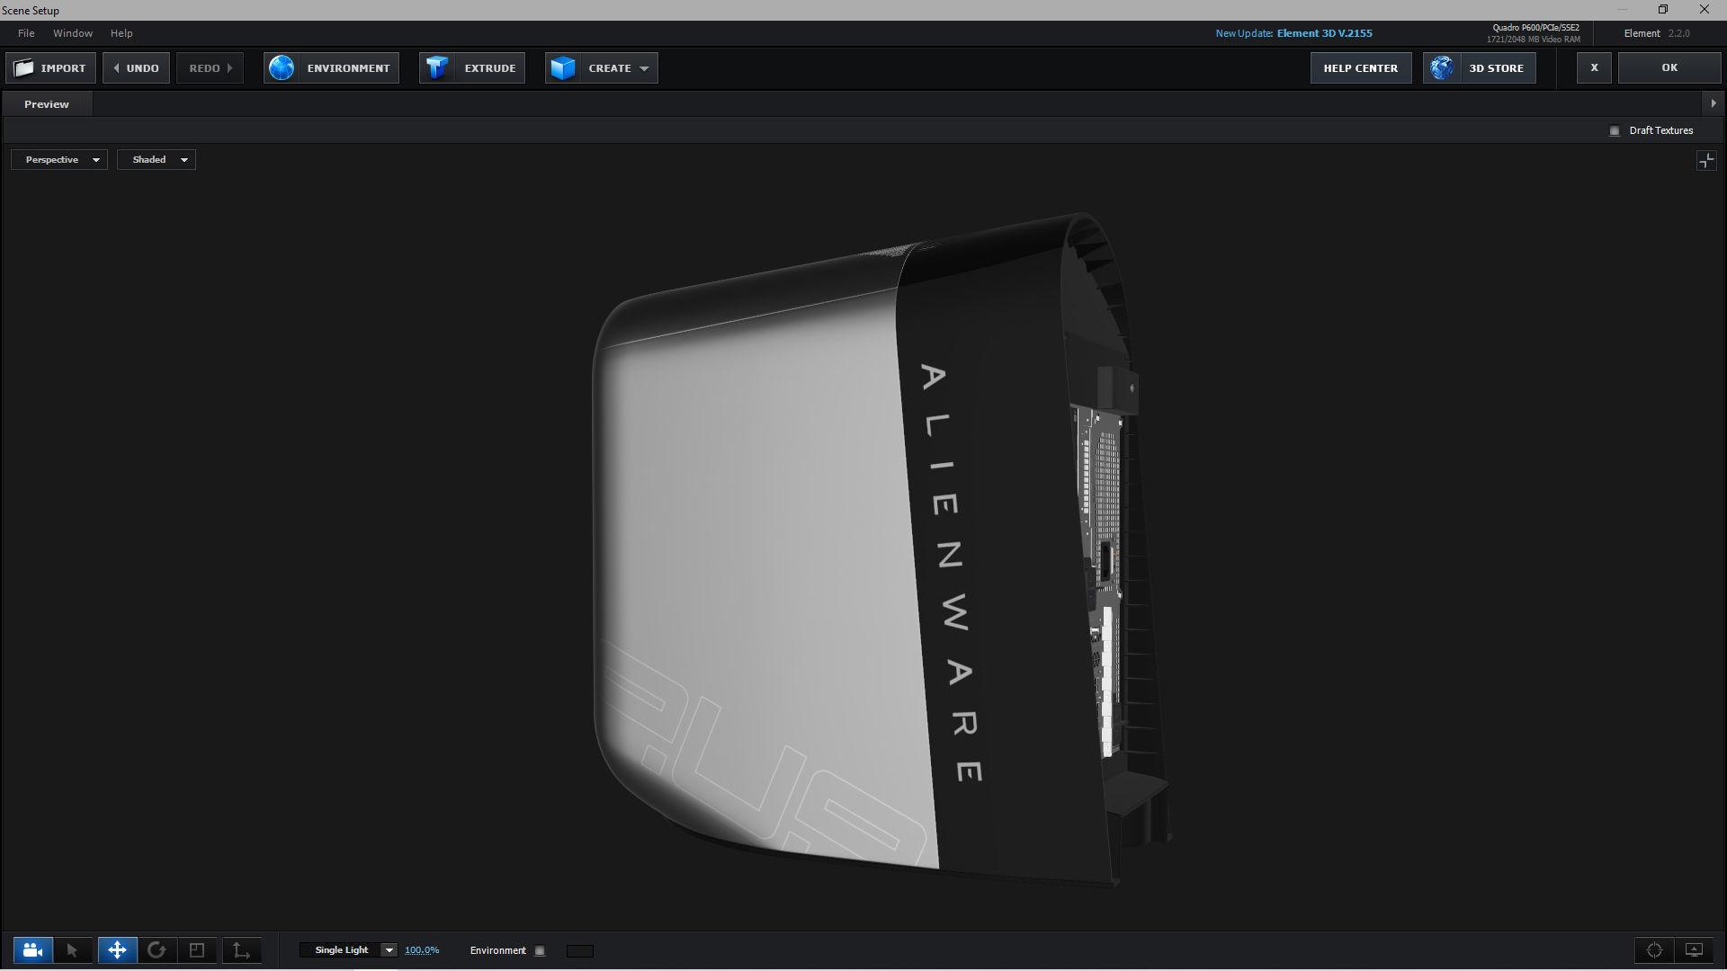Viewport: 1727px width, 971px height.
Task: Click the Import folder icon
Action: [24, 68]
